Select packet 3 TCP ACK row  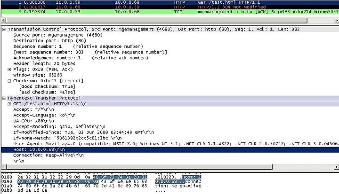click(x=170, y=12)
